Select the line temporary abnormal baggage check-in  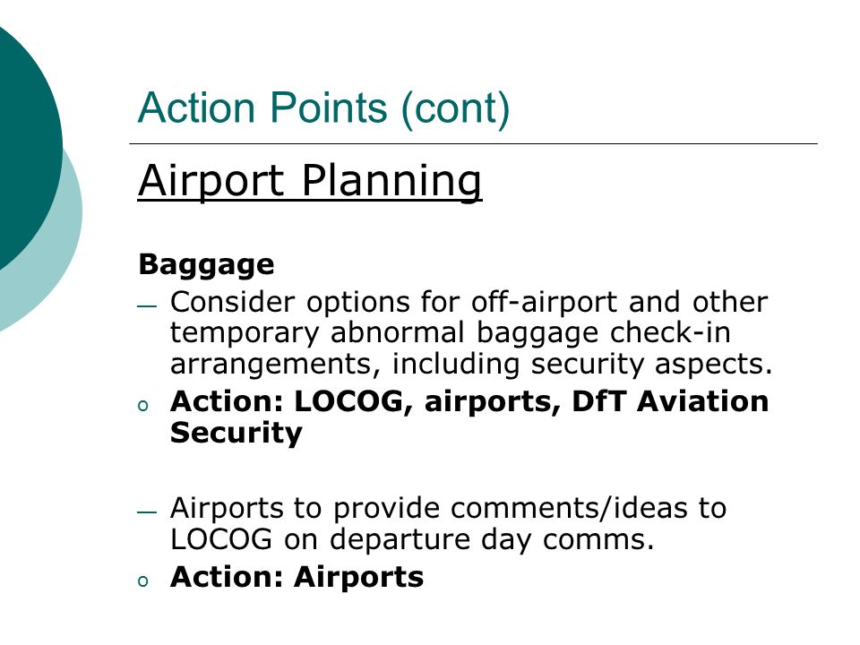(451, 333)
